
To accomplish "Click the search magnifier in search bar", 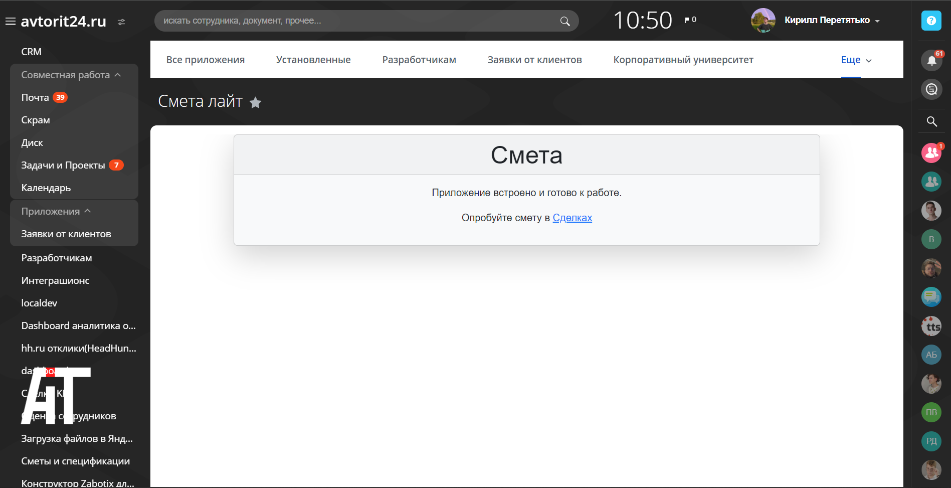I will (564, 21).
